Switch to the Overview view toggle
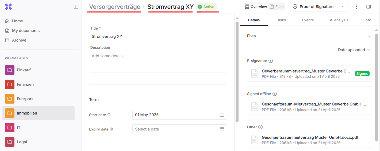380x151 pixels. (x=256, y=7)
